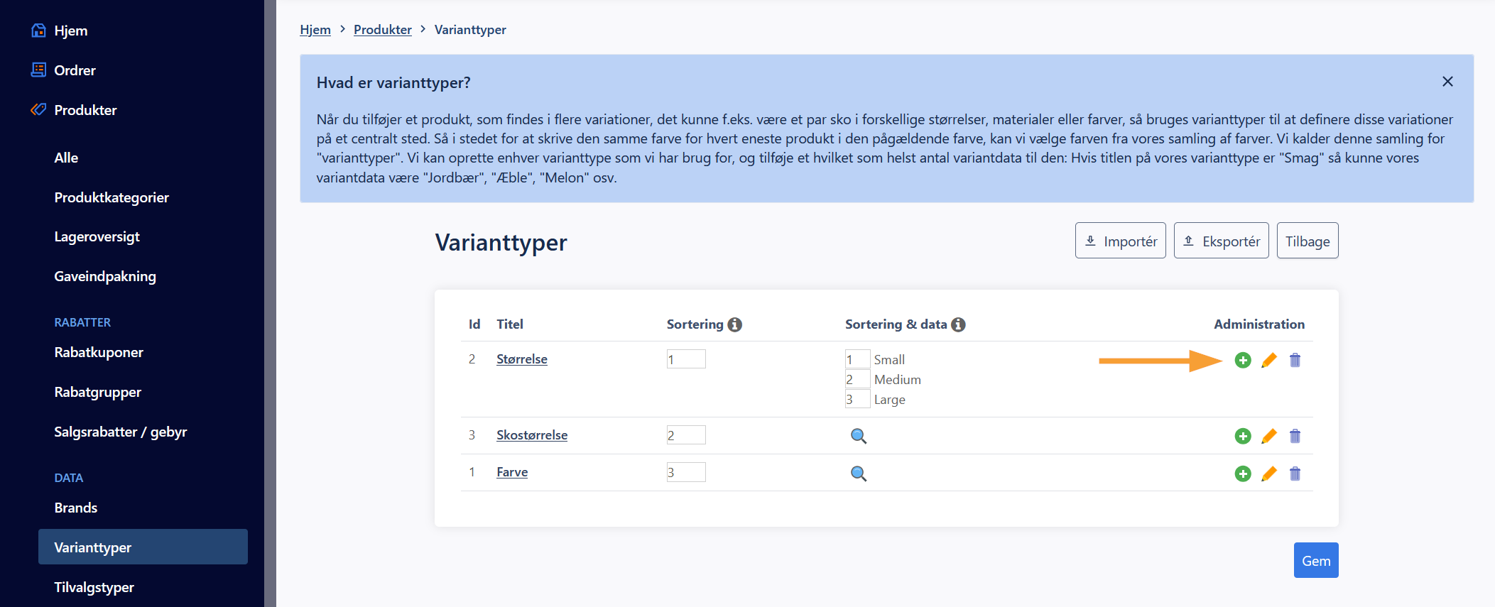
Task: Edit the Størrelse variant type via the pencil icon
Action: (x=1269, y=360)
